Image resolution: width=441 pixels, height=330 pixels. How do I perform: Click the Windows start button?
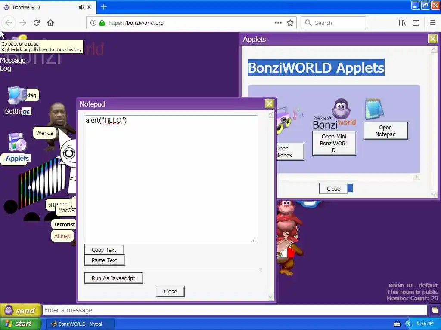pyautogui.click(x=21, y=324)
